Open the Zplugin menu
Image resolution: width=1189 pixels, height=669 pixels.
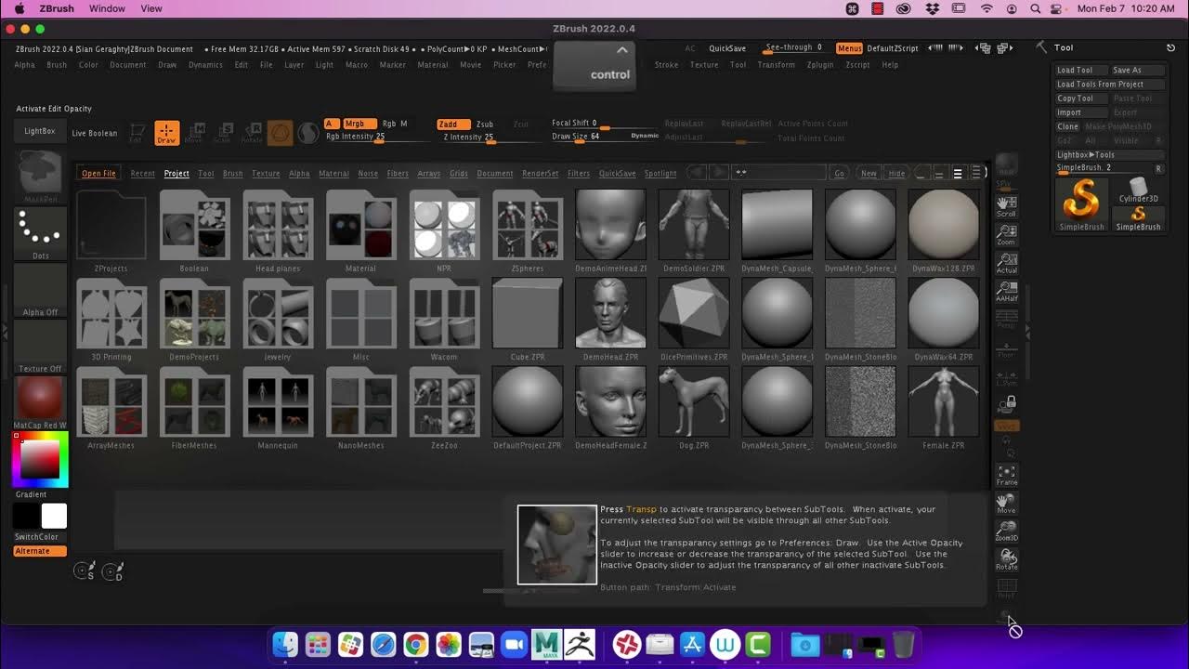820,65
